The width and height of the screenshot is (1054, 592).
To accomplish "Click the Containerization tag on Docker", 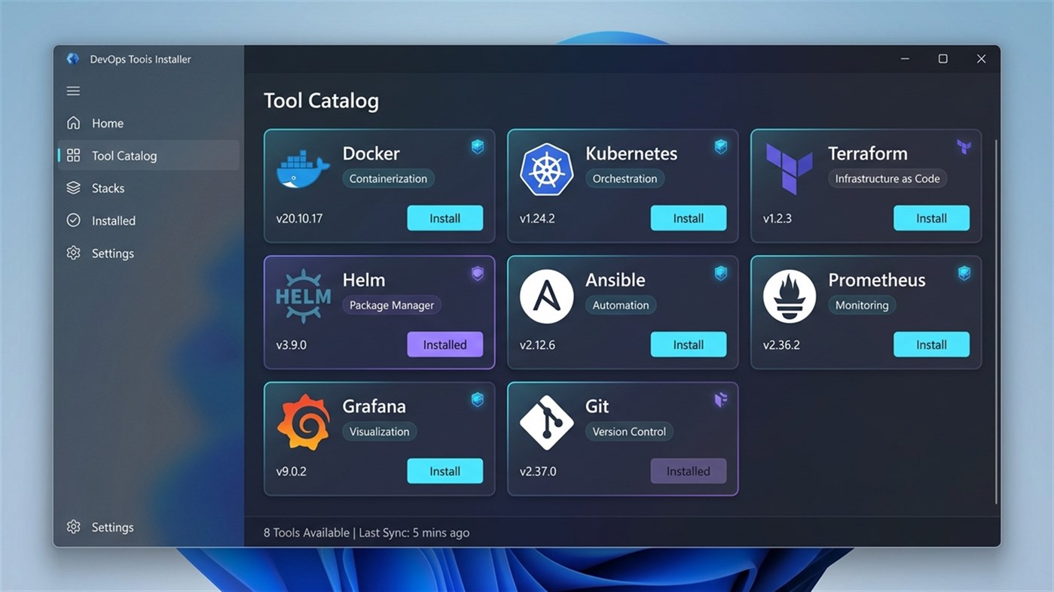I will pyautogui.click(x=388, y=178).
